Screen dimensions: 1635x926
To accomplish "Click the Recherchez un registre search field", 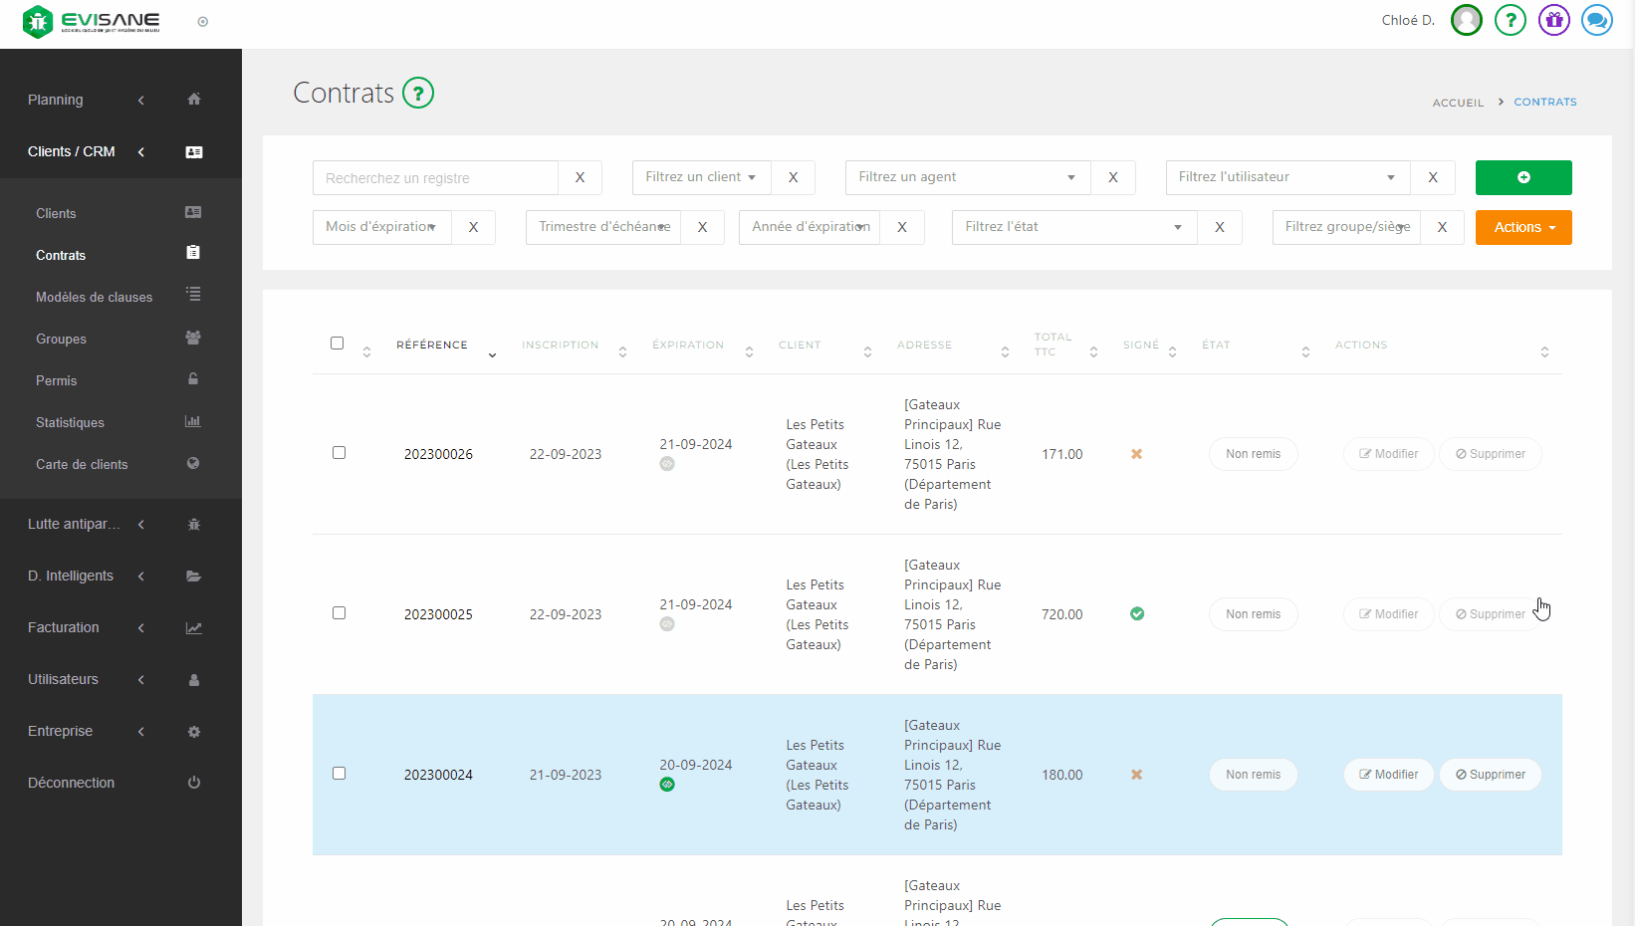I will (435, 178).
